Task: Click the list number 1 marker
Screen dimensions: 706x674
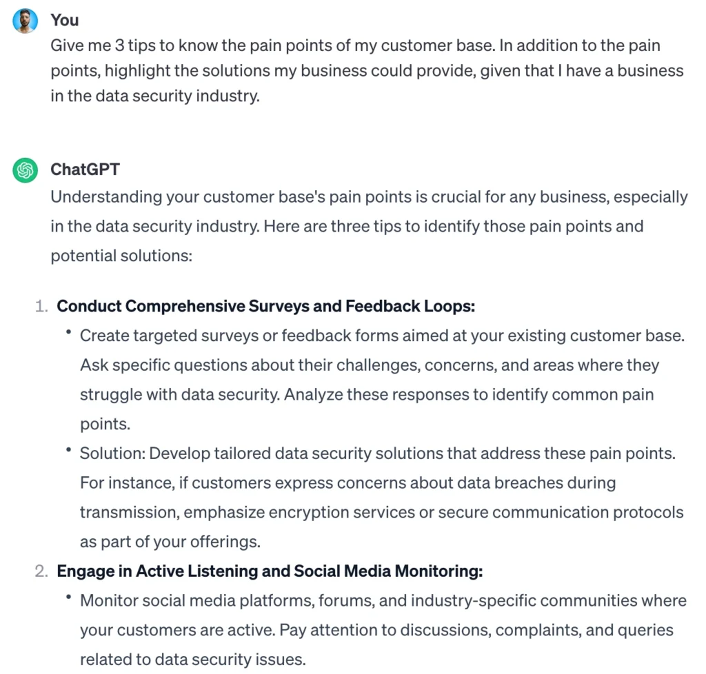Action: (x=41, y=306)
